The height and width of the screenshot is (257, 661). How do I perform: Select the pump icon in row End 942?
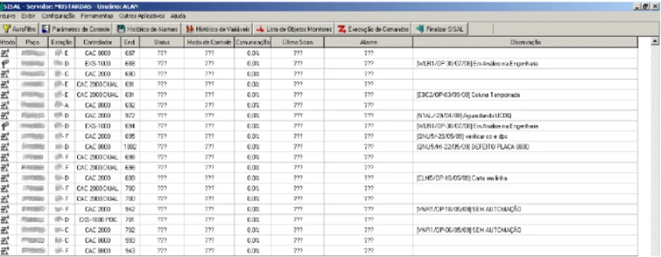coord(6,209)
